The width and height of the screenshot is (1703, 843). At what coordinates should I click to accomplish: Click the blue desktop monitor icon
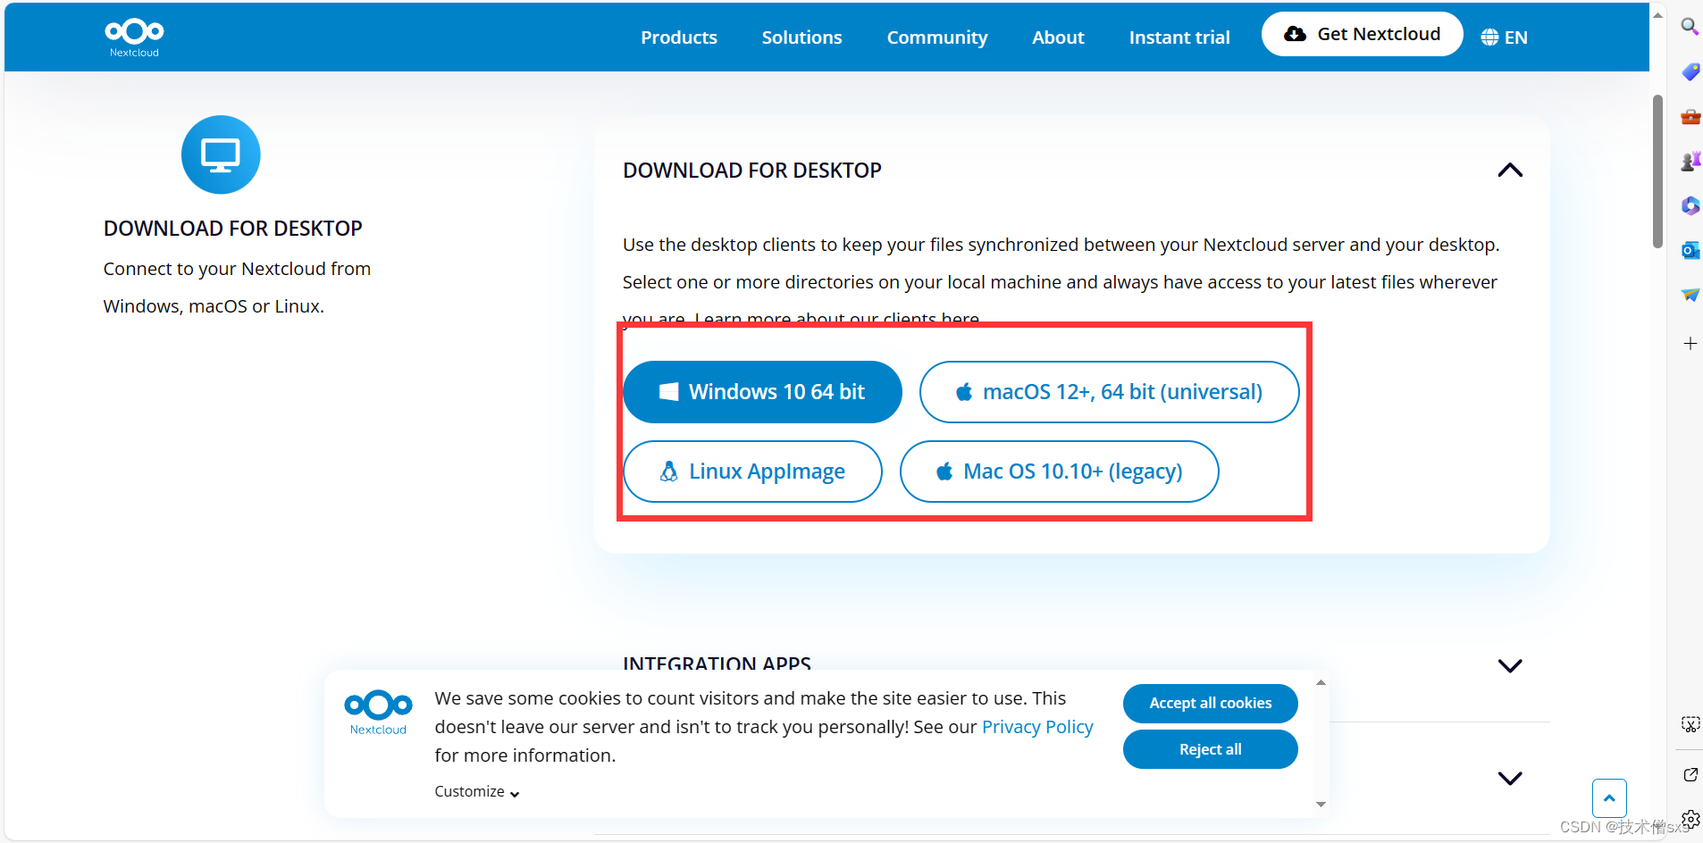[x=221, y=154]
